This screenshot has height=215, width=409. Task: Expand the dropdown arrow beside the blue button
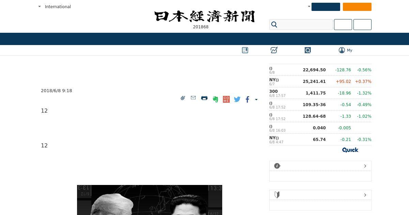[x=309, y=6]
